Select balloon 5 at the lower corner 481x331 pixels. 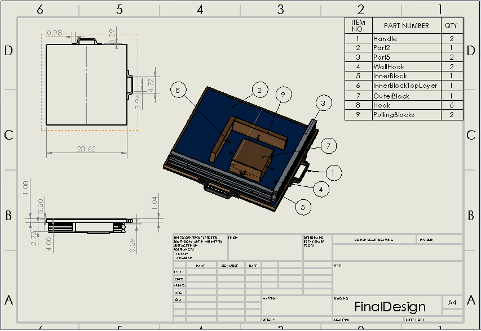click(303, 207)
